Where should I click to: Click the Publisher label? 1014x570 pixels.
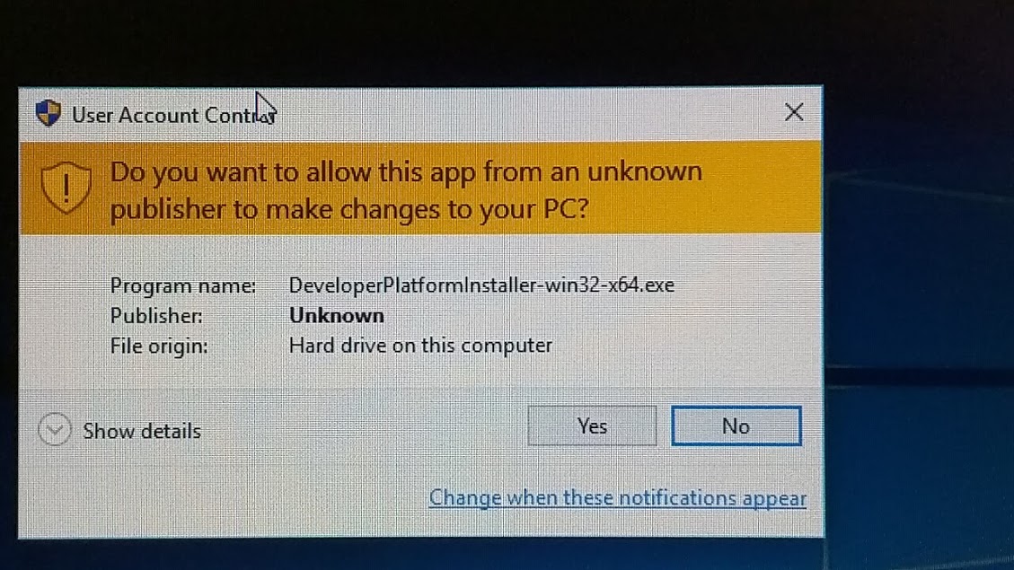pos(156,316)
